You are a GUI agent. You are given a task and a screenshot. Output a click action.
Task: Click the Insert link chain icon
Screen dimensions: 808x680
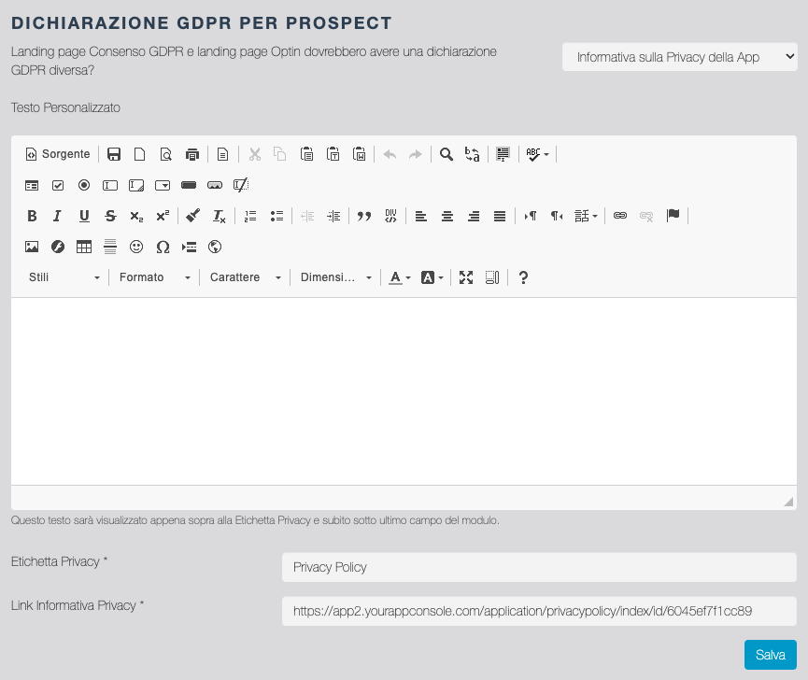(x=620, y=216)
